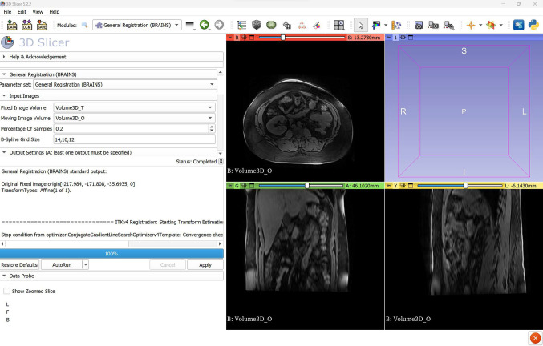Click the screenshot capture camera icon

419,26
